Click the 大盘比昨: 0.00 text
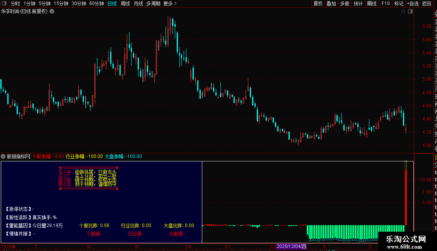The width and height of the screenshot is (437, 251). click(x=179, y=226)
